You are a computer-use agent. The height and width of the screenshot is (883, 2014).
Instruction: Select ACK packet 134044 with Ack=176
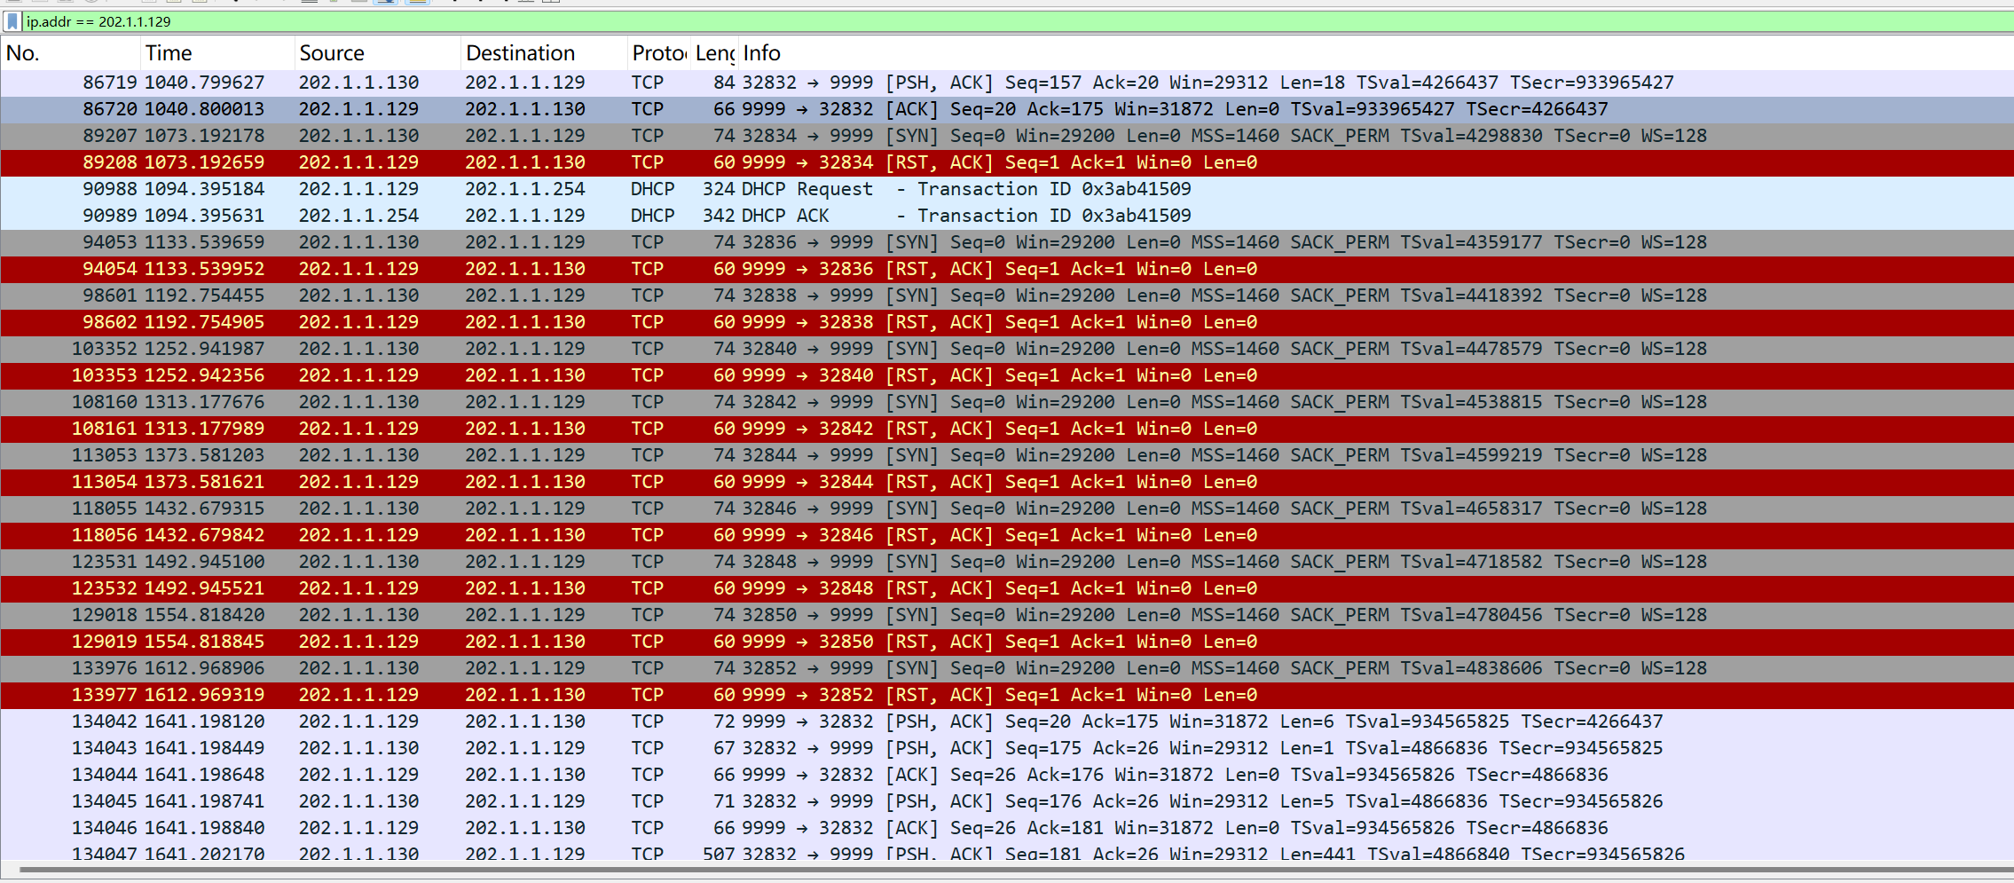(1007, 775)
